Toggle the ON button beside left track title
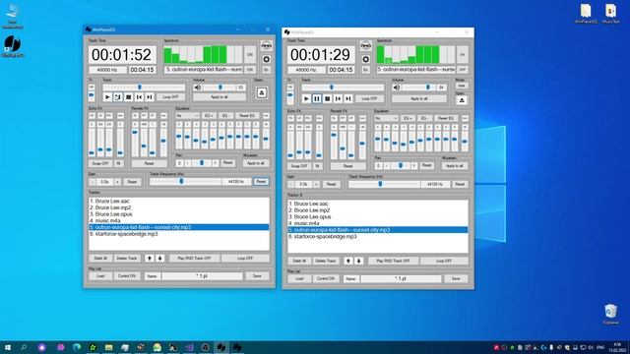The width and height of the screenshot is (630, 354). [x=250, y=70]
